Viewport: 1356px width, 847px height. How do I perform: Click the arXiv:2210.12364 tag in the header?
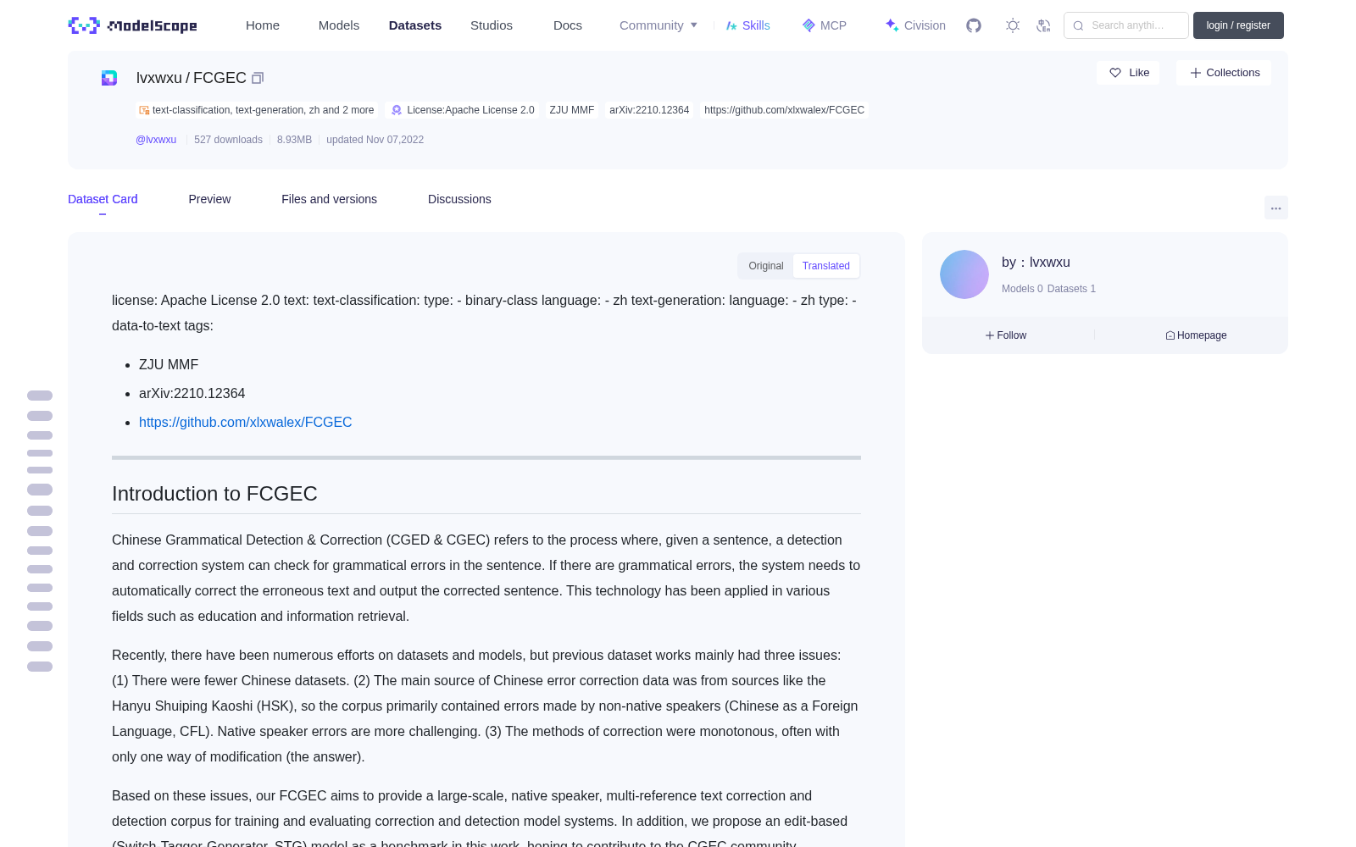click(x=649, y=110)
